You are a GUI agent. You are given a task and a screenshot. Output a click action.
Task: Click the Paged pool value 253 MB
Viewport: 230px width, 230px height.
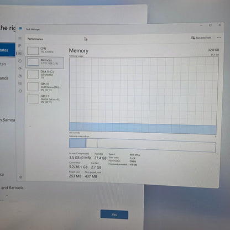click(75, 176)
